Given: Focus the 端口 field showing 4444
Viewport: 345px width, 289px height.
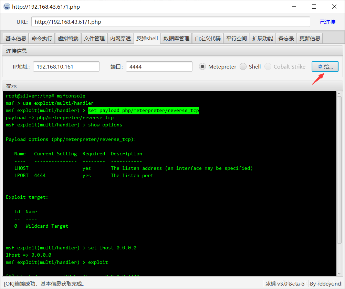Looking at the screenshot, I should [x=159, y=66].
